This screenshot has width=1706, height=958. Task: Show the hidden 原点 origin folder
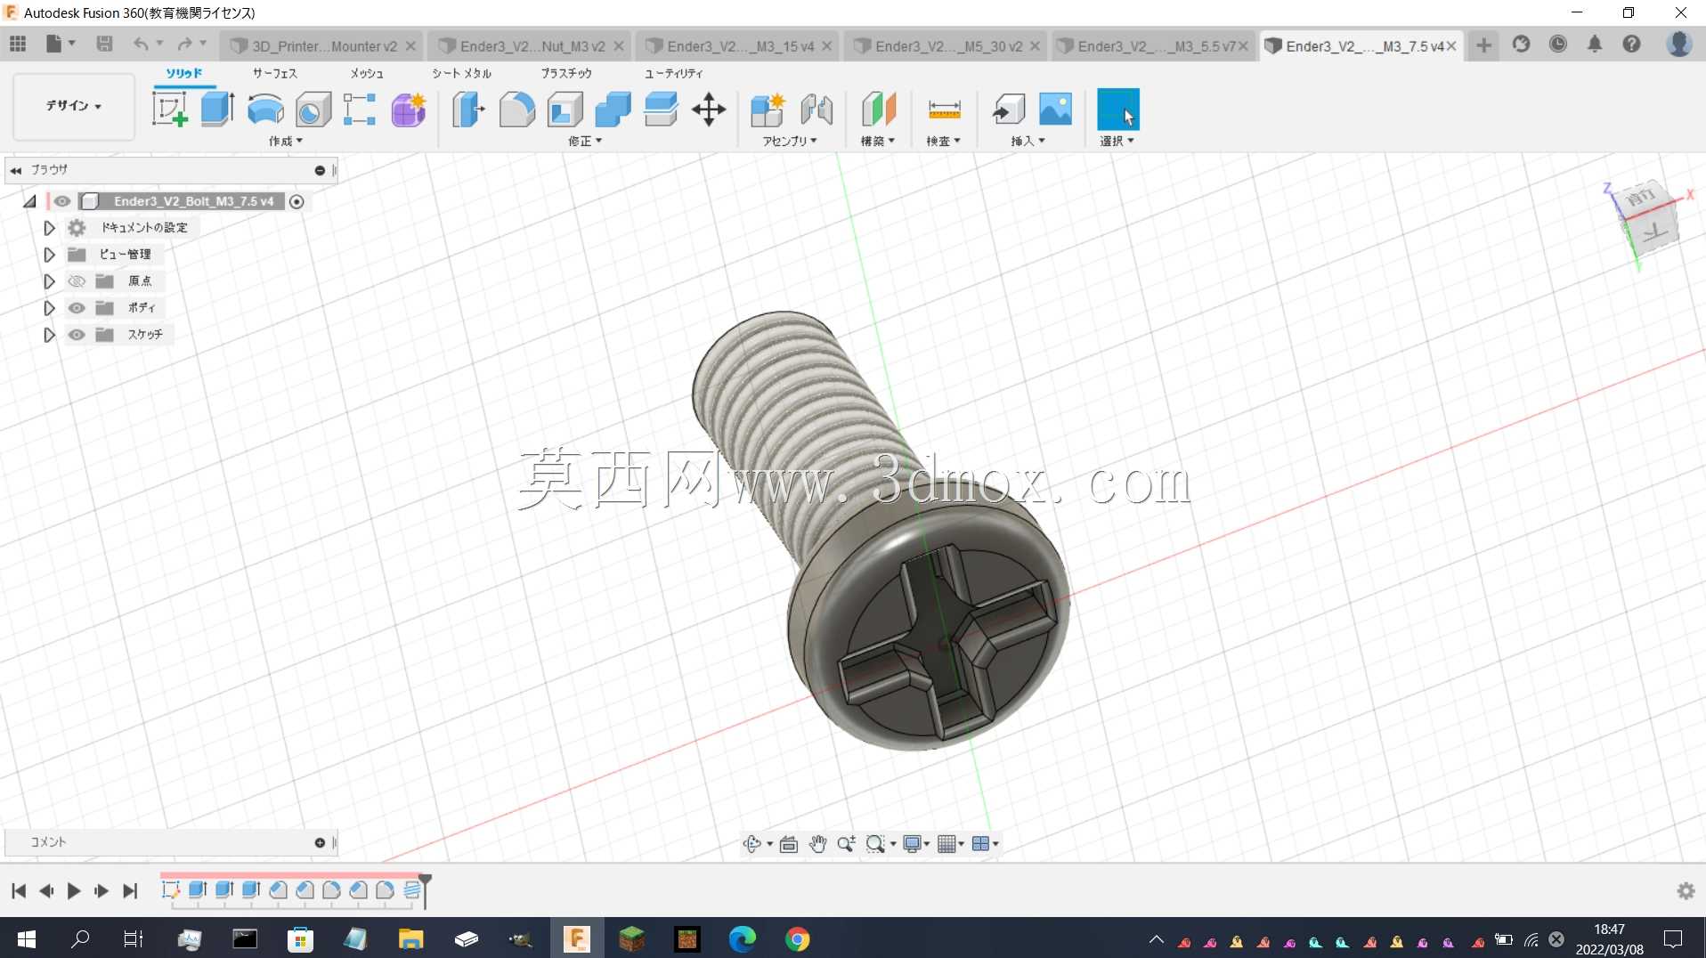pyautogui.click(x=77, y=281)
